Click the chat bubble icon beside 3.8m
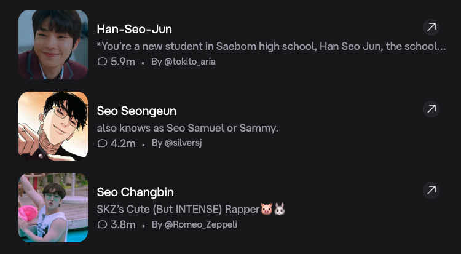The image size is (461, 254). [x=102, y=224]
